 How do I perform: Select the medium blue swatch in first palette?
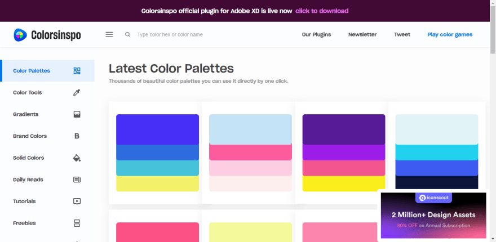point(157,153)
